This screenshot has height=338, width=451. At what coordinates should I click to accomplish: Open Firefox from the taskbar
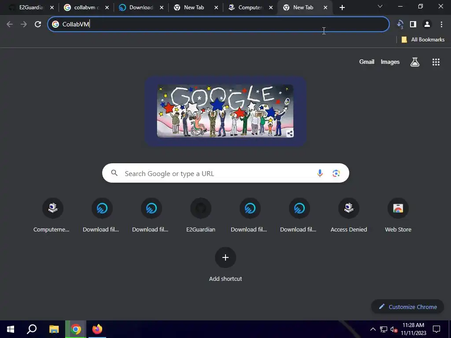97,329
